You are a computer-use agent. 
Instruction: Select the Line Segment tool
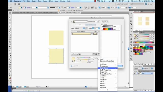pos(10,27)
